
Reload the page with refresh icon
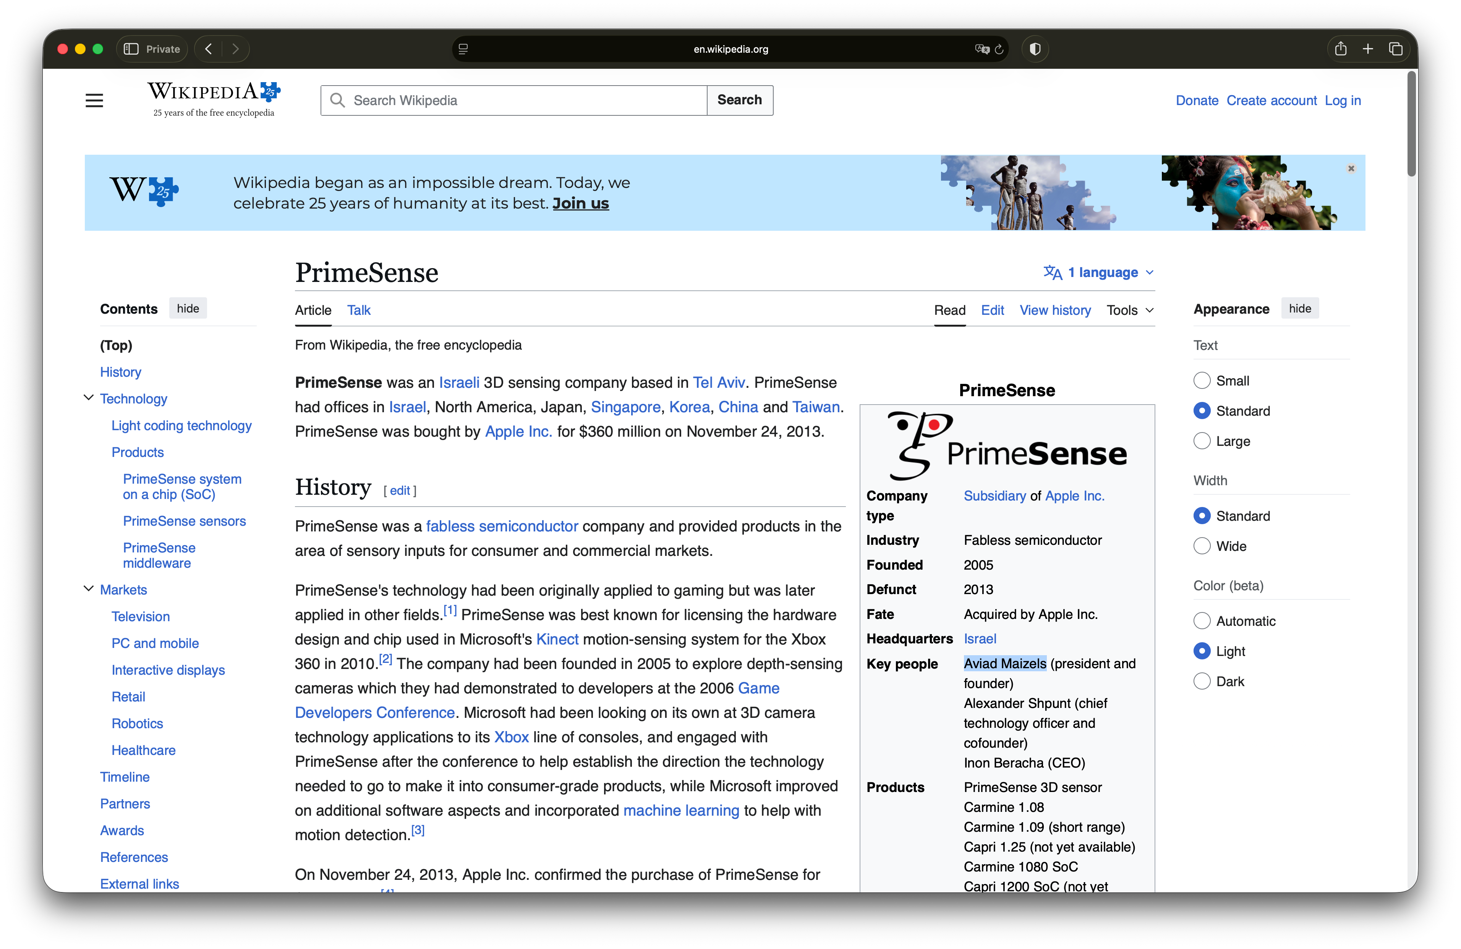coord(999,49)
